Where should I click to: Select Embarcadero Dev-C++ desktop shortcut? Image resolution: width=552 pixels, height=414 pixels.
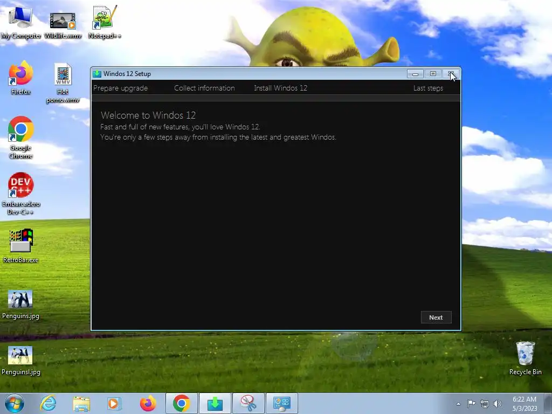coord(20,194)
